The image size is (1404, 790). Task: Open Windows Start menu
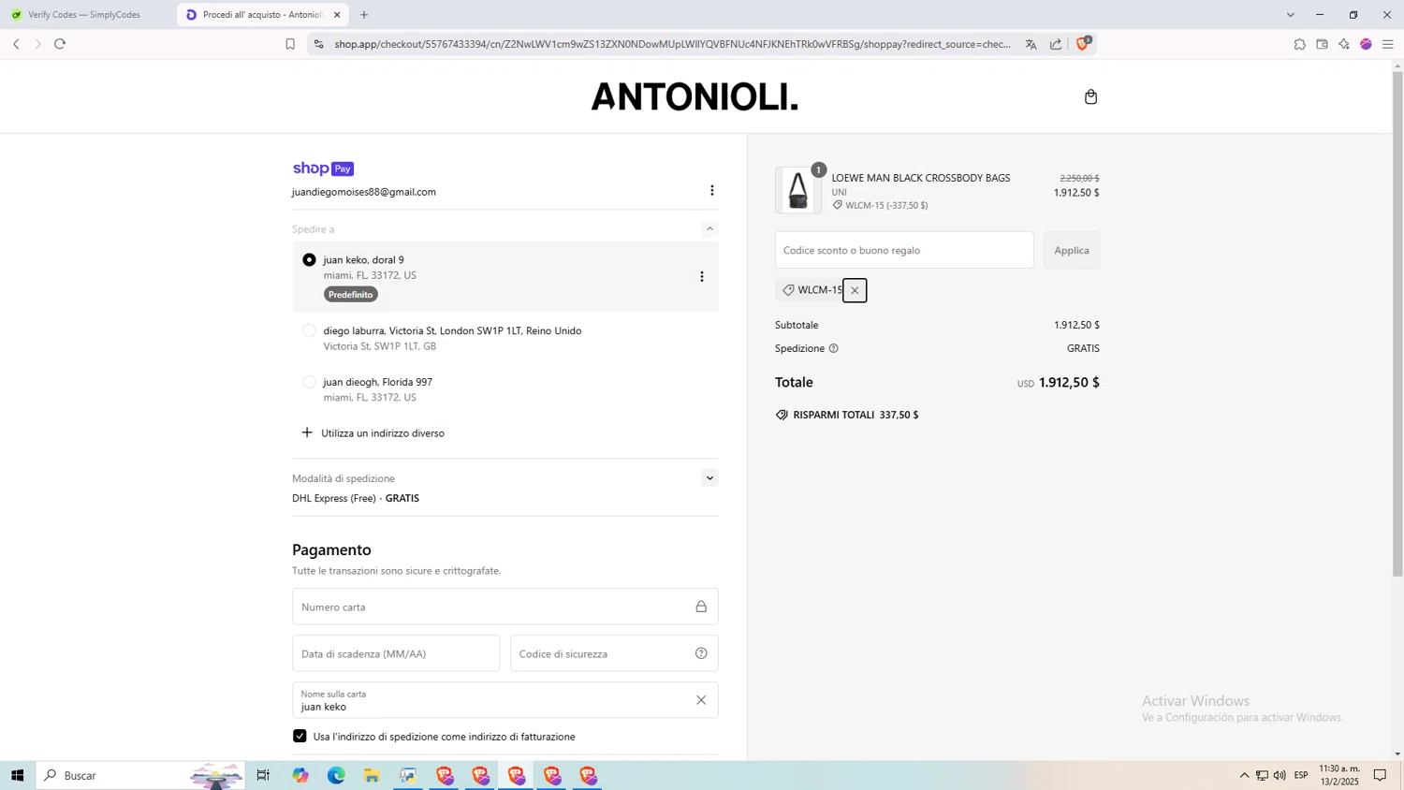[17, 775]
